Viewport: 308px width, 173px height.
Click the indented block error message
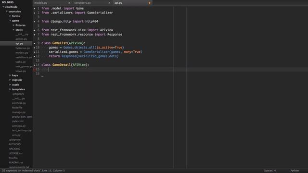tap(33, 171)
